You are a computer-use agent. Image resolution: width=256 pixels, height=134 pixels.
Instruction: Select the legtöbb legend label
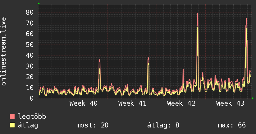(x=32, y=117)
